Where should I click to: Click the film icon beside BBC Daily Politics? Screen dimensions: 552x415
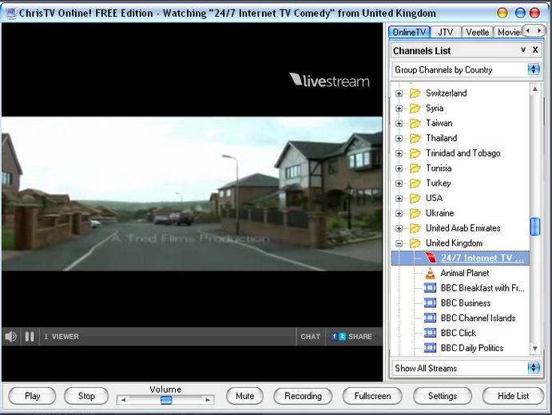pos(431,348)
